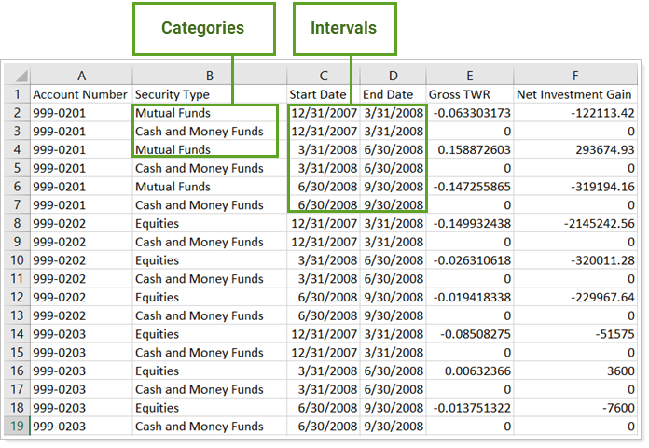
Task: Select the cell containing -0.063303173
Action: pyautogui.click(x=470, y=113)
